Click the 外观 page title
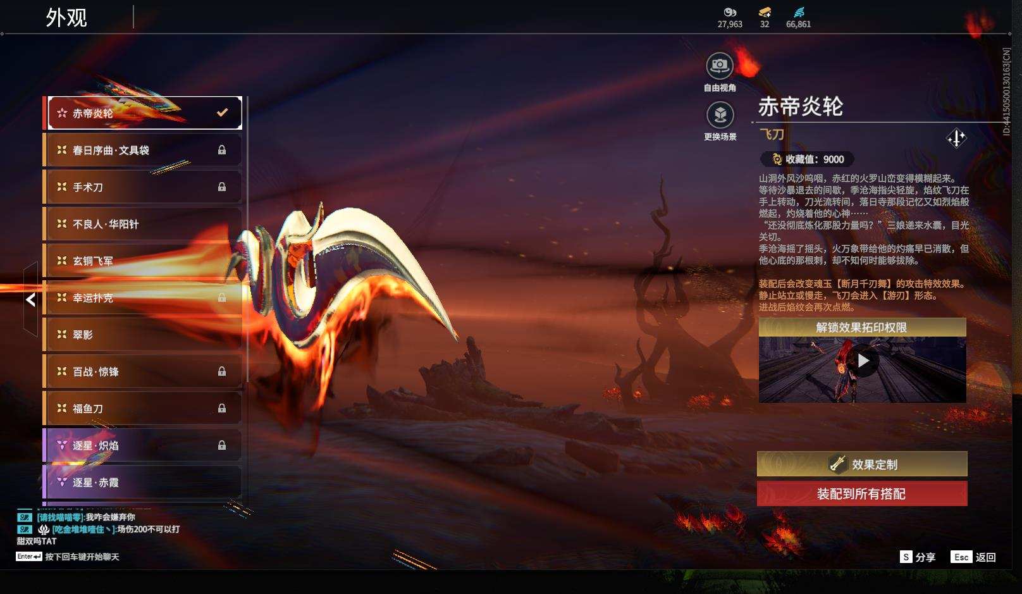Viewport: 1022px width, 594px height. [x=66, y=17]
